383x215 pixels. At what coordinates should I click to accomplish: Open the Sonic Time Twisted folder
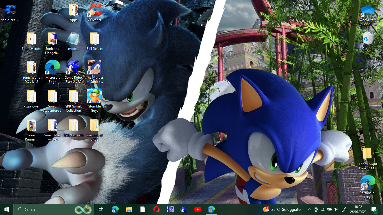pos(52,130)
